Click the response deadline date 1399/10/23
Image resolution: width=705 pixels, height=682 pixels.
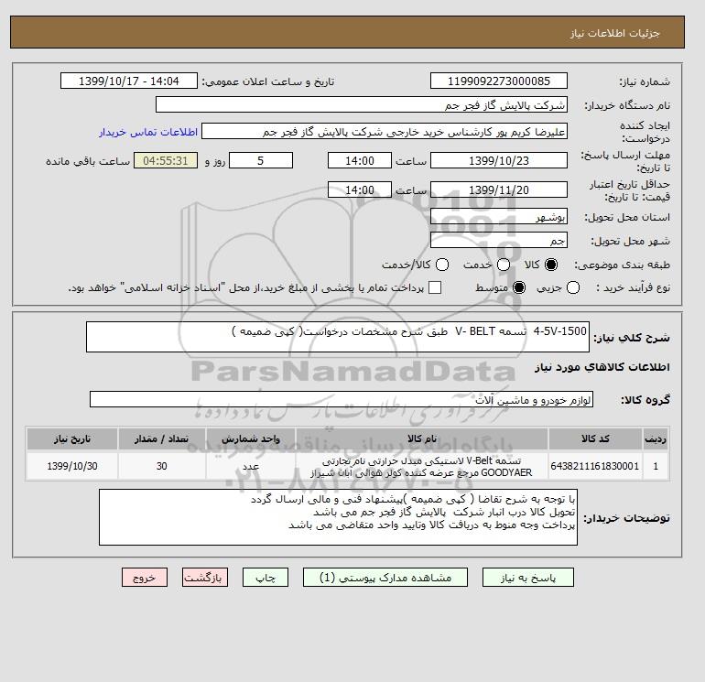(499, 160)
